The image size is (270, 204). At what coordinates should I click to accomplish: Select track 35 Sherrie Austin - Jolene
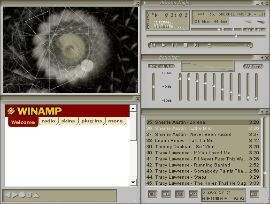(203, 122)
